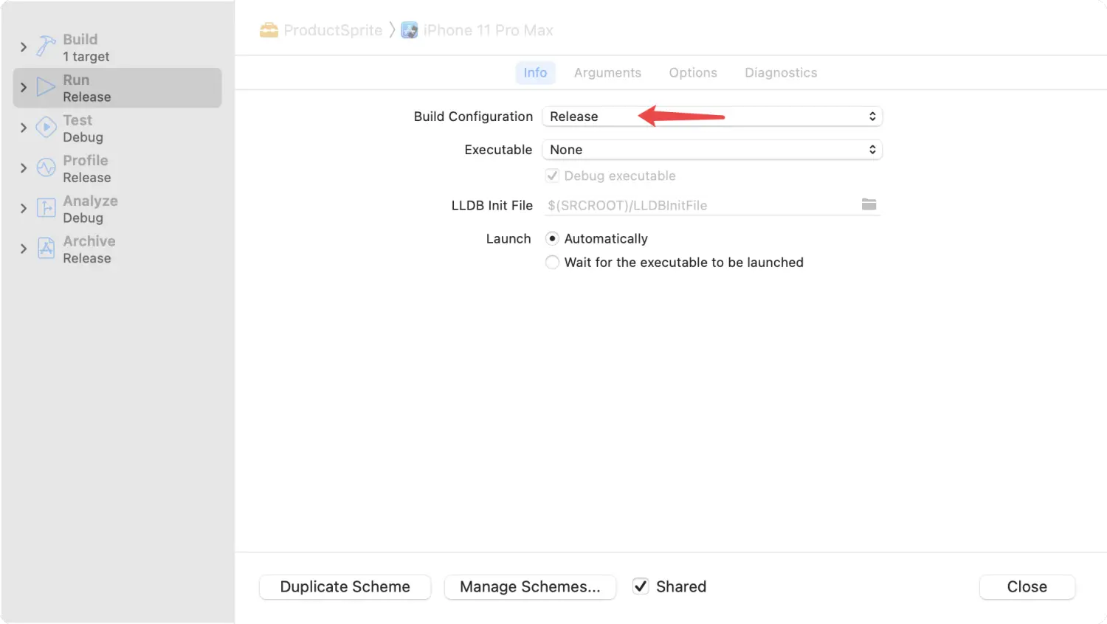The height and width of the screenshot is (624, 1107).
Task: Expand the Build section disclosure arrow
Action: click(24, 47)
